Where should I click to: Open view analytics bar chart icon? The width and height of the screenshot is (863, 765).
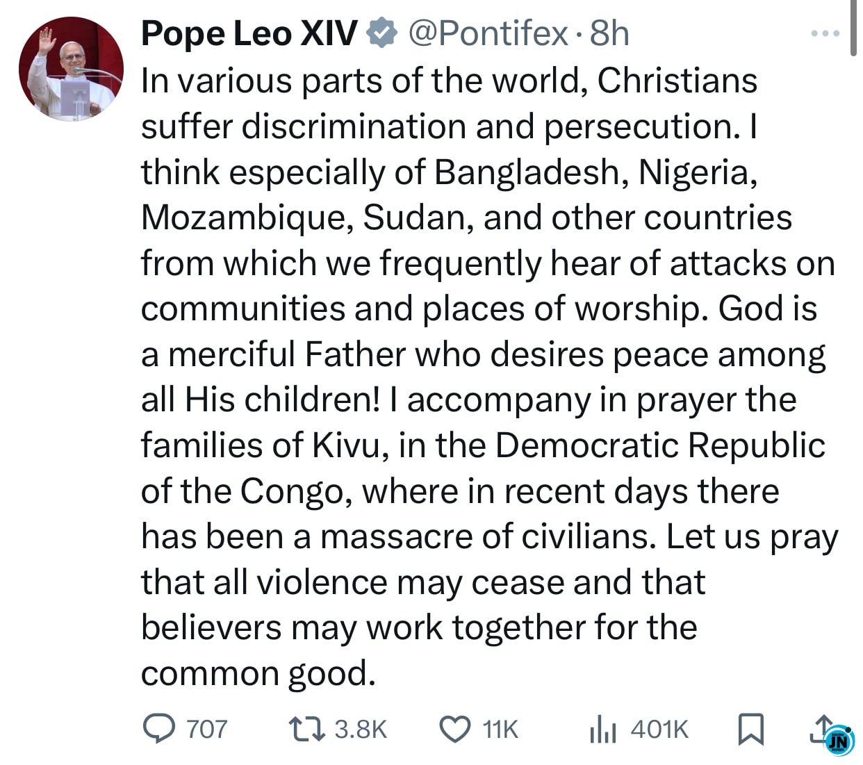click(x=602, y=729)
